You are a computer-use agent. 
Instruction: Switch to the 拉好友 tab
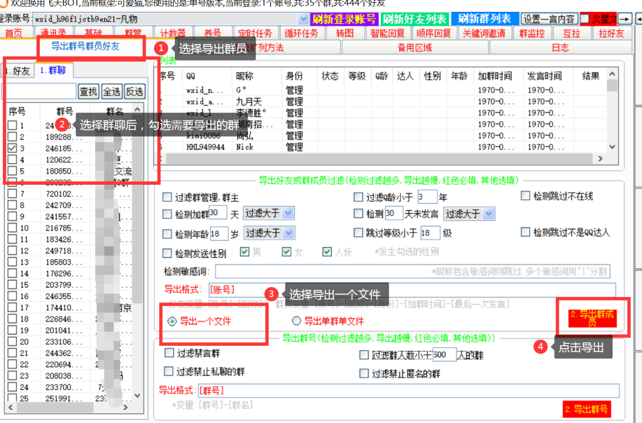point(611,33)
